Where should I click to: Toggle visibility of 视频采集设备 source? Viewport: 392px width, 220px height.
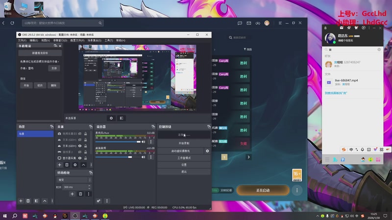point(80,133)
